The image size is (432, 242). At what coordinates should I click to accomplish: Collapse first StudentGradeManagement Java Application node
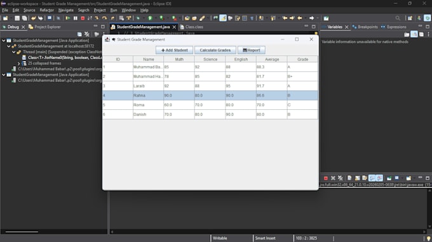point(4,41)
